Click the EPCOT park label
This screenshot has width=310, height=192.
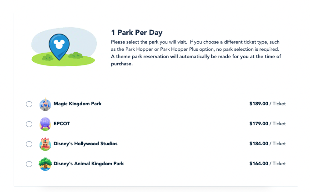click(62, 123)
